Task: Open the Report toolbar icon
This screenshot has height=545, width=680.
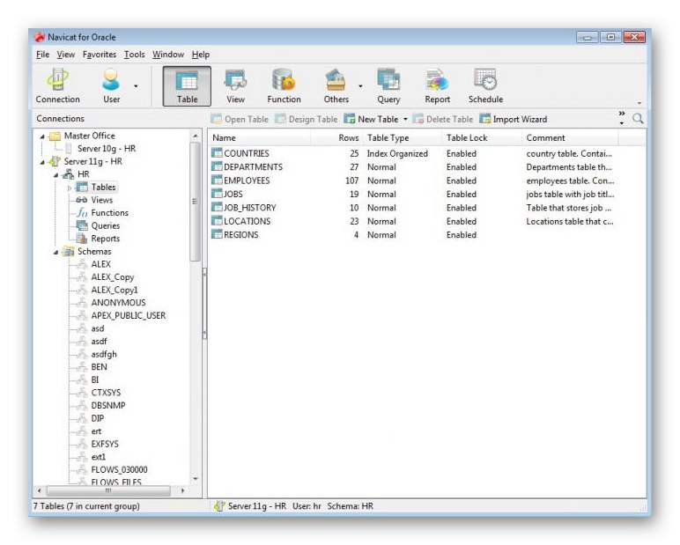Action: pyautogui.click(x=437, y=86)
